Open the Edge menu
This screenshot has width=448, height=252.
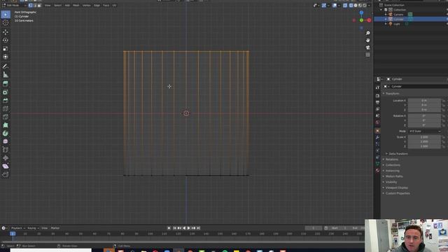click(97, 5)
